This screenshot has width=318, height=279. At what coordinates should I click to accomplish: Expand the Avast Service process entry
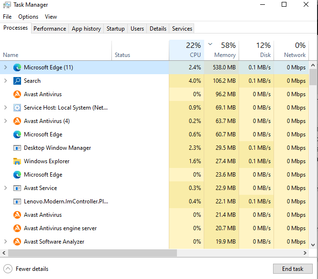click(6, 188)
